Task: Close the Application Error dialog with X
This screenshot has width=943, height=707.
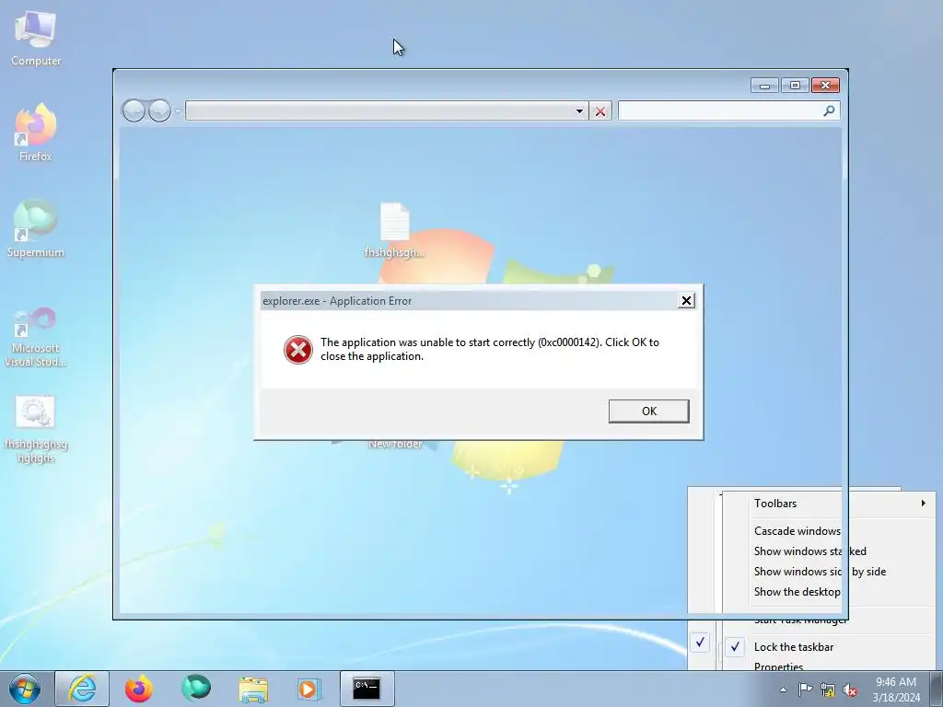Action: (686, 301)
